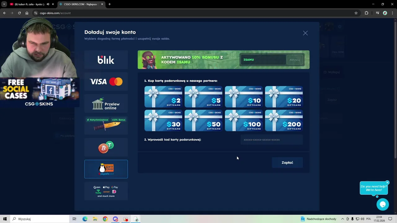The width and height of the screenshot is (397, 223).
Task: Click the Do you need help message
Action: 374,188
